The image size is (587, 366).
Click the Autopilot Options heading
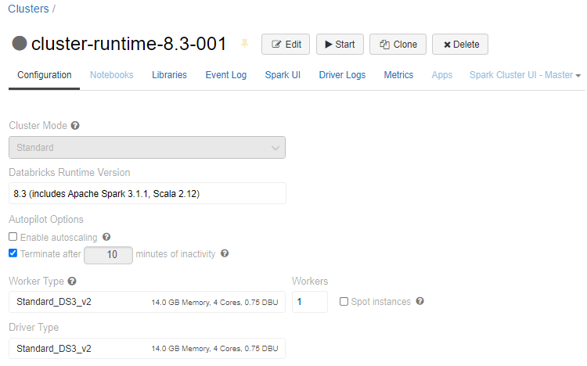click(x=46, y=219)
